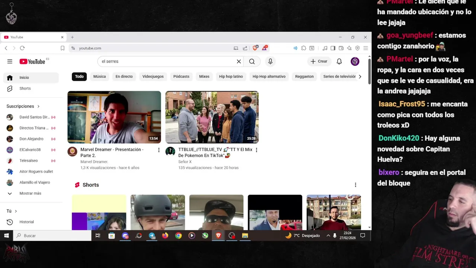Open options for Marvel Dreamer video
This screenshot has width=476, height=268.
(159, 150)
